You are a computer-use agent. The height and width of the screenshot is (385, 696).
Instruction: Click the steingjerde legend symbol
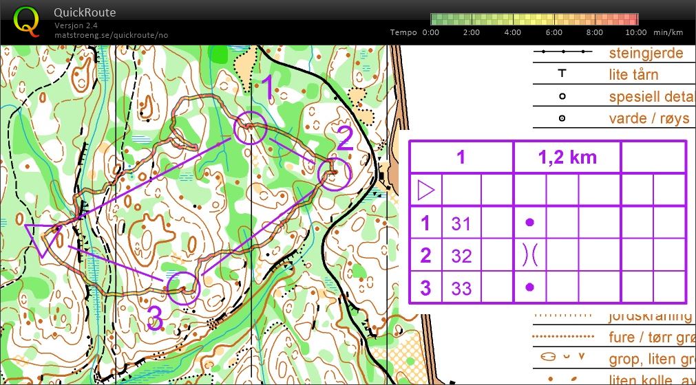(565, 52)
